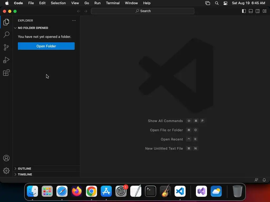Open the View menu
Screen dimensions: 270x202
75,3
